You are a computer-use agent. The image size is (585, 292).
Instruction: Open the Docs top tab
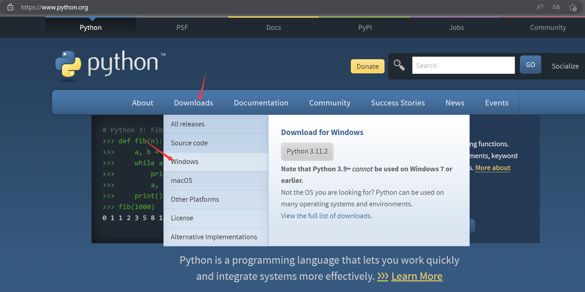[274, 27]
